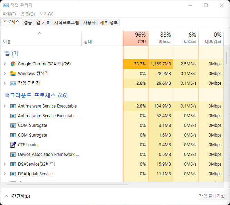Select the CTF Loader row name
Image resolution: width=230 pixels, height=205 pixels.
[28, 145]
